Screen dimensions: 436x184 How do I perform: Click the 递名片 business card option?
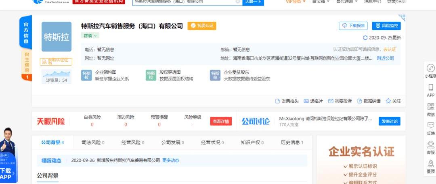click(313, 101)
